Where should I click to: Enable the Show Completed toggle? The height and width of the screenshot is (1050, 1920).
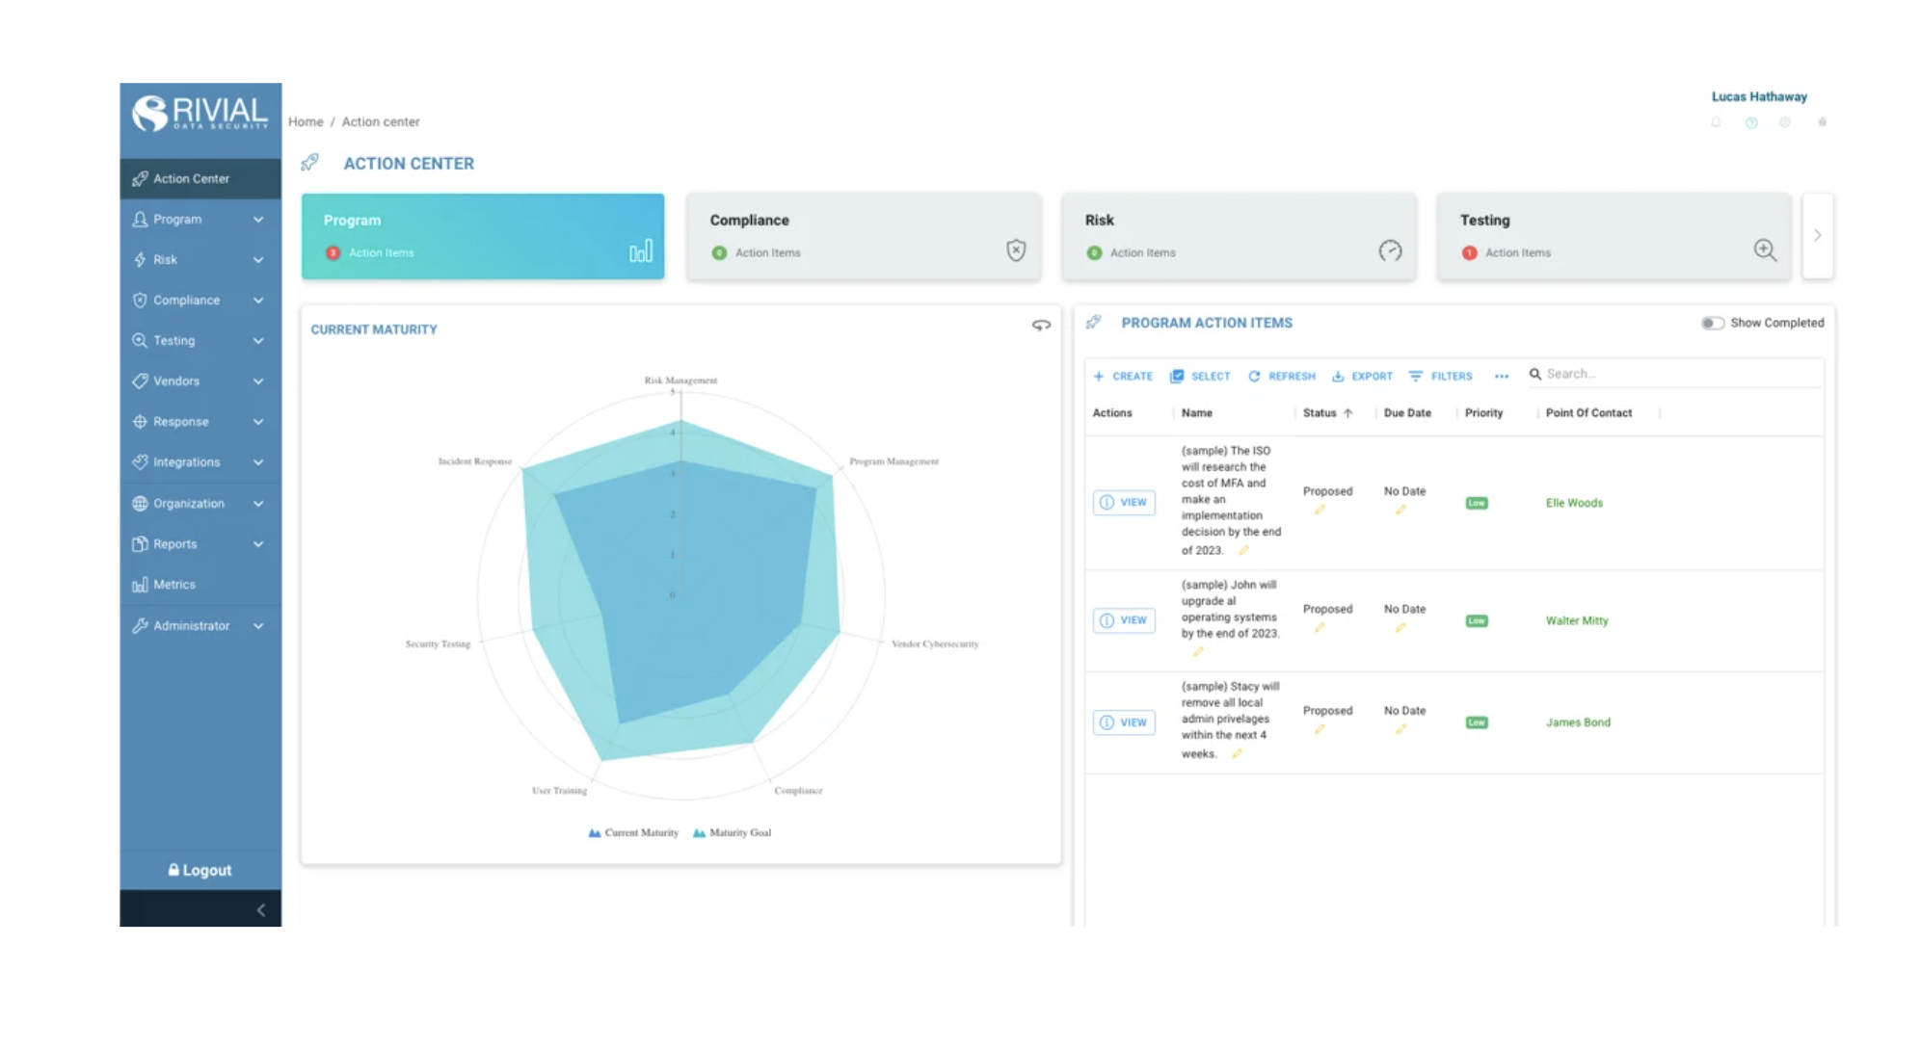point(1713,324)
